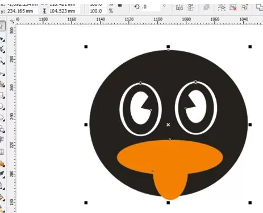This screenshot has height=213, width=263.
Task: Click the rotation angle icon
Action: (137, 7)
